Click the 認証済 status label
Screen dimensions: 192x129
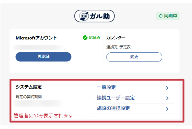(x=94, y=37)
